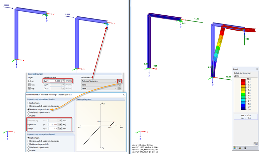This screenshot has height=154, width=260.
Task: Click the 'Federkonstante' column label
Action: pos(50,77)
